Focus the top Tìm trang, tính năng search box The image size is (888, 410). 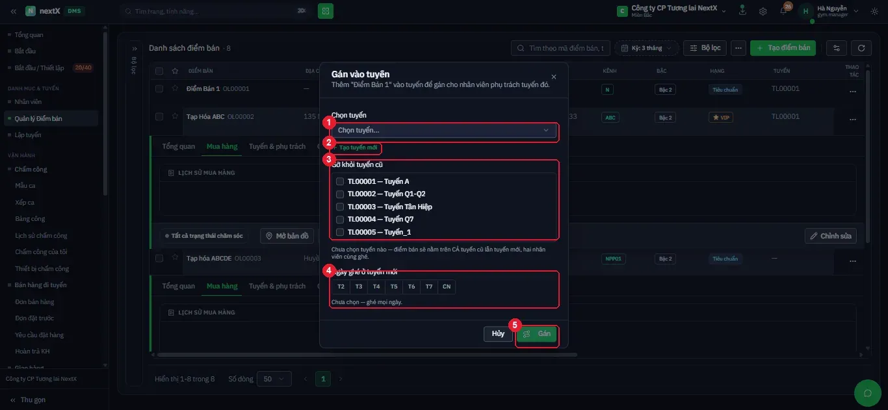215,11
